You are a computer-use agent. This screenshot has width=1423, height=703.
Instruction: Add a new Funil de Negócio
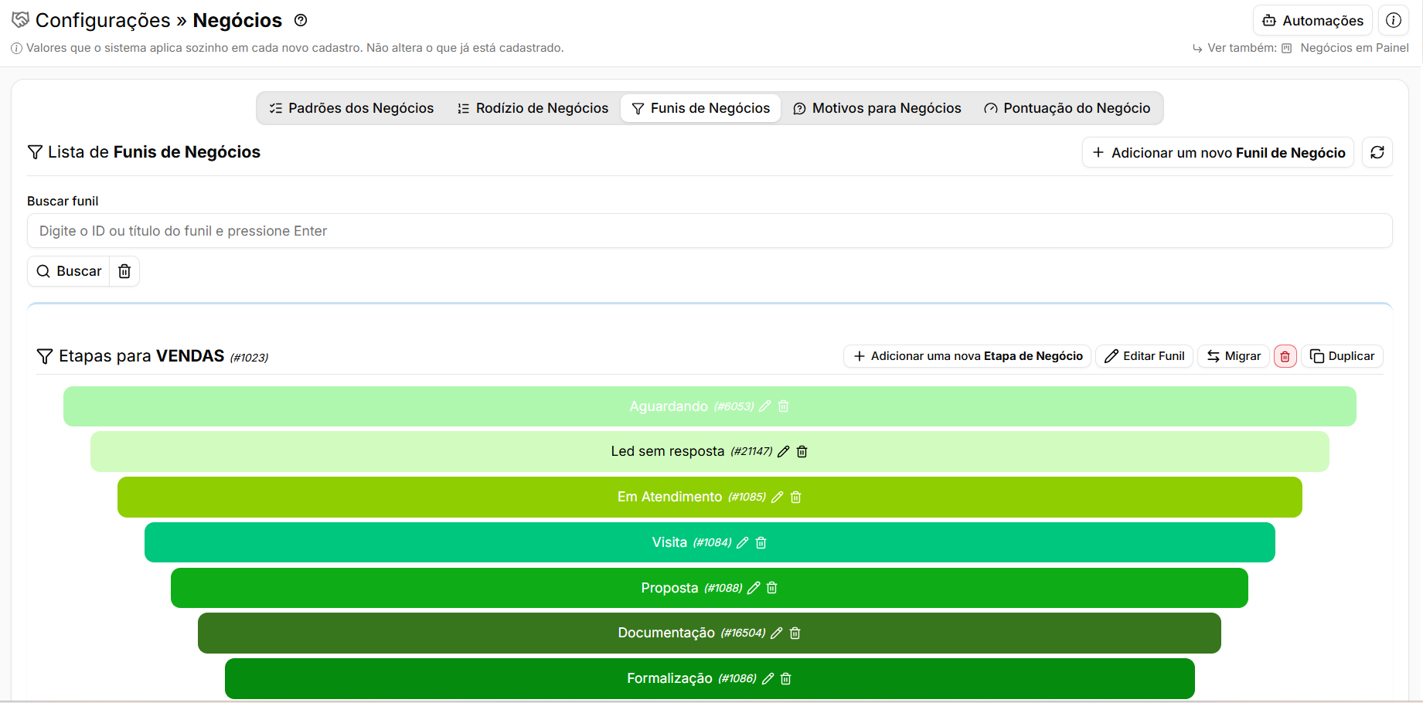pyautogui.click(x=1218, y=152)
